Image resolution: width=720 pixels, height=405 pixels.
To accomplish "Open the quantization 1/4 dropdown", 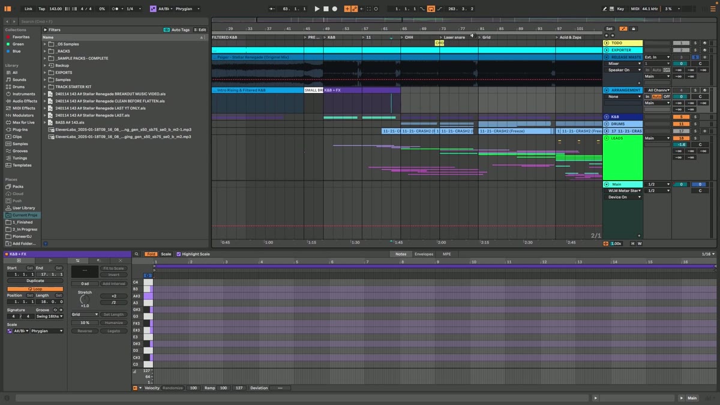I will [134, 9].
